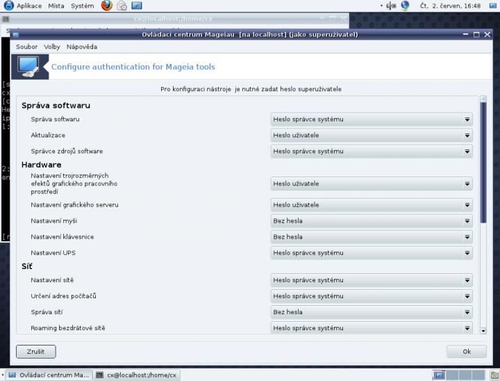The image size is (500, 381).
Task: Click the Roaming bezdrátové sítě label
Action: 68,328
